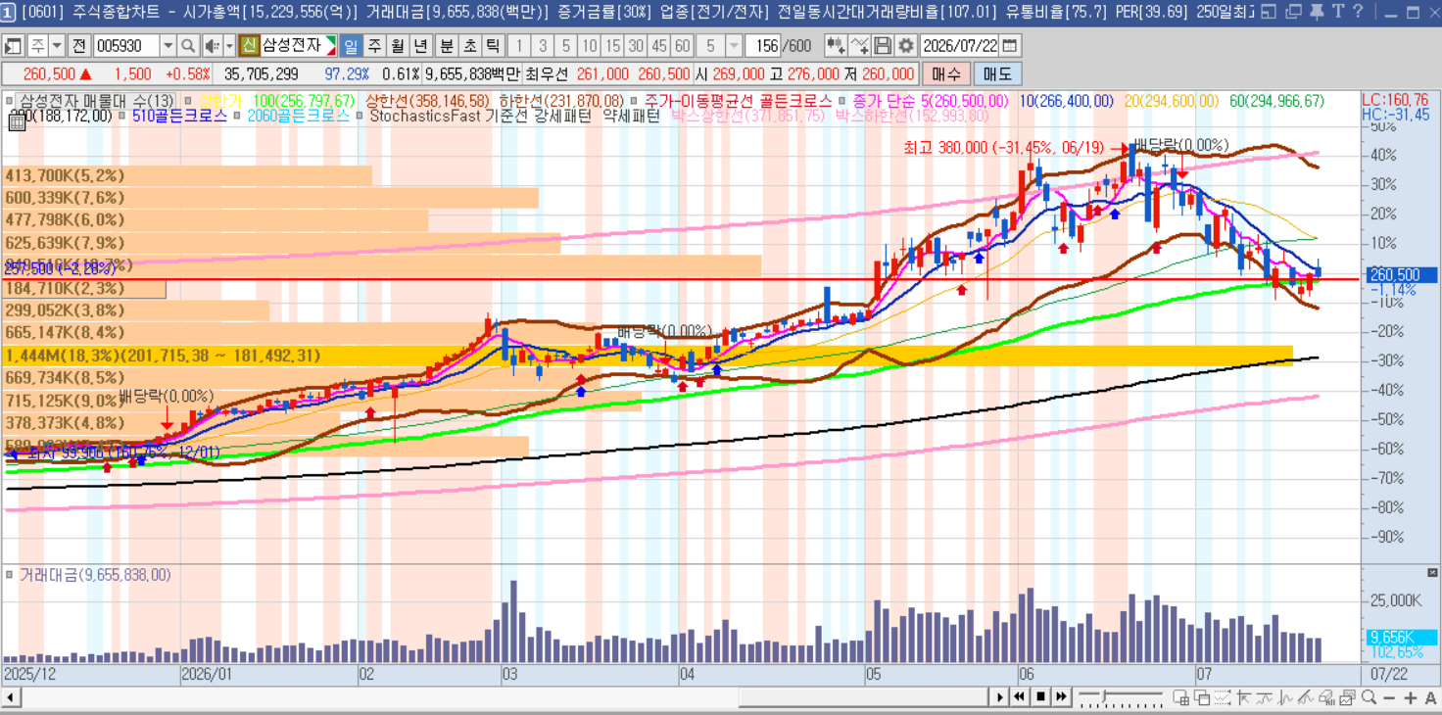Click the stop button in the bottom playback bar
This screenshot has width=1442, height=715.
click(1041, 697)
